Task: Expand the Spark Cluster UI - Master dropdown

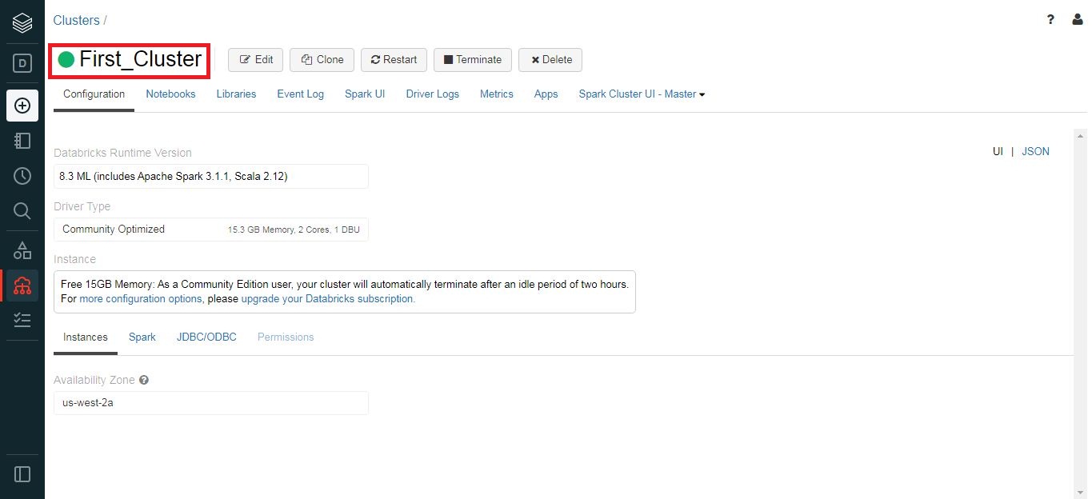Action: (640, 94)
